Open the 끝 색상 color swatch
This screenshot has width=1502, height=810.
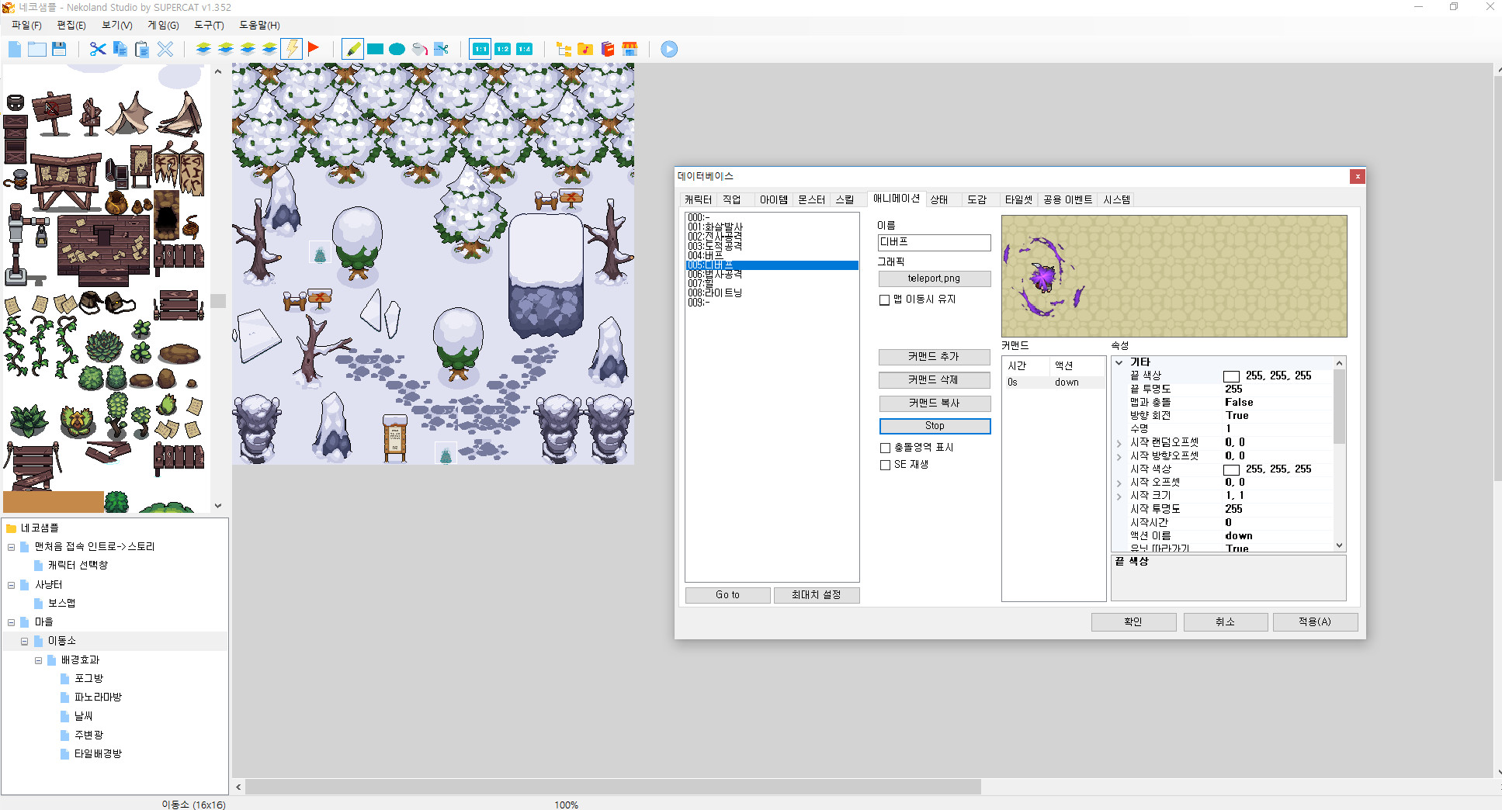tap(1231, 375)
